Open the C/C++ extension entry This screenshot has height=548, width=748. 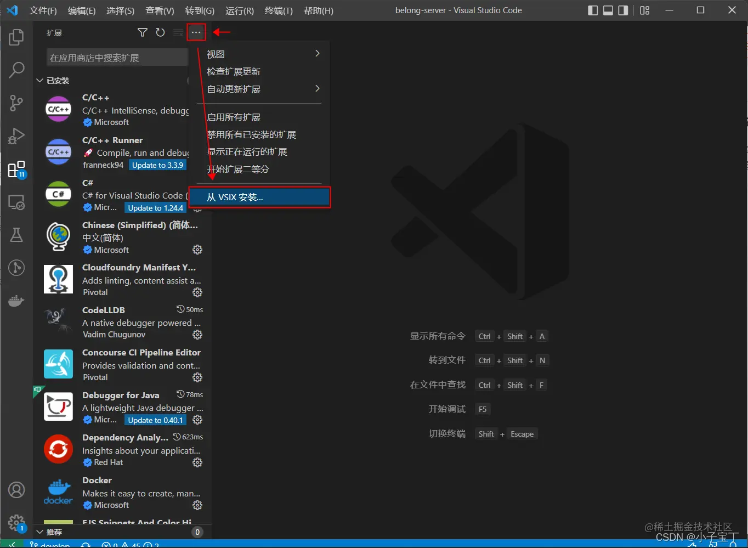(x=111, y=109)
